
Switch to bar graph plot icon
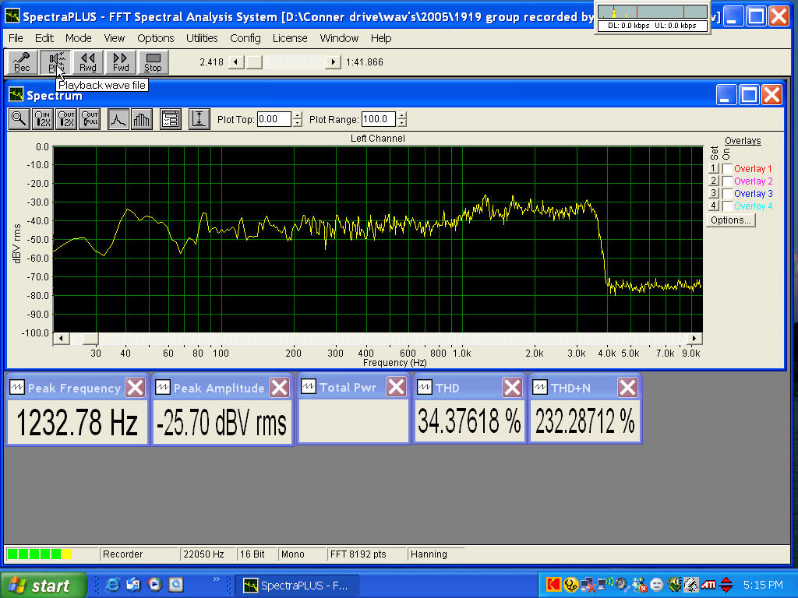coord(142,119)
